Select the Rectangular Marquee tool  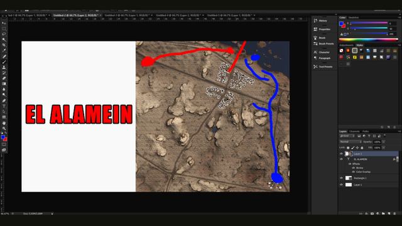tap(4, 29)
